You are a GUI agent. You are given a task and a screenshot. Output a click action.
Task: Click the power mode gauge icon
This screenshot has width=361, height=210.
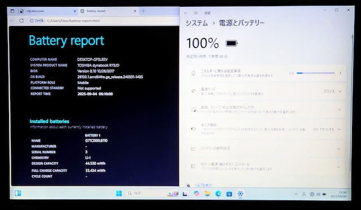point(193,91)
